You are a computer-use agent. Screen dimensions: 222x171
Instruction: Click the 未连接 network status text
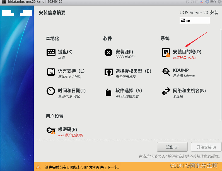pyautogui.click(x=178, y=96)
